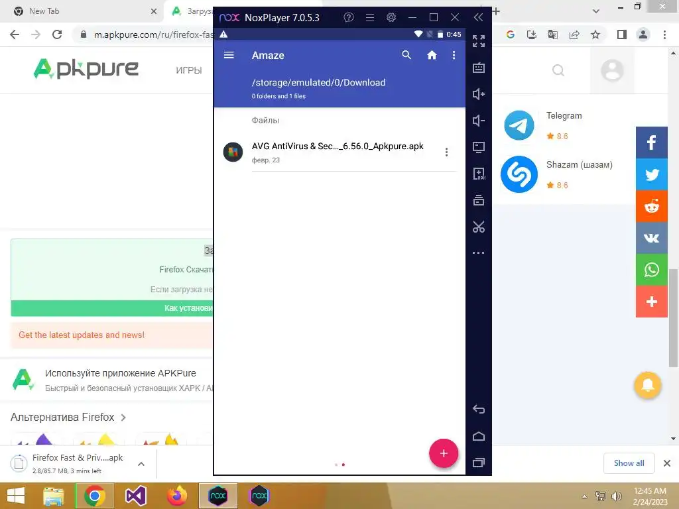This screenshot has height=509, width=679.
Task: Close the New Tab tab
Action: click(x=153, y=11)
